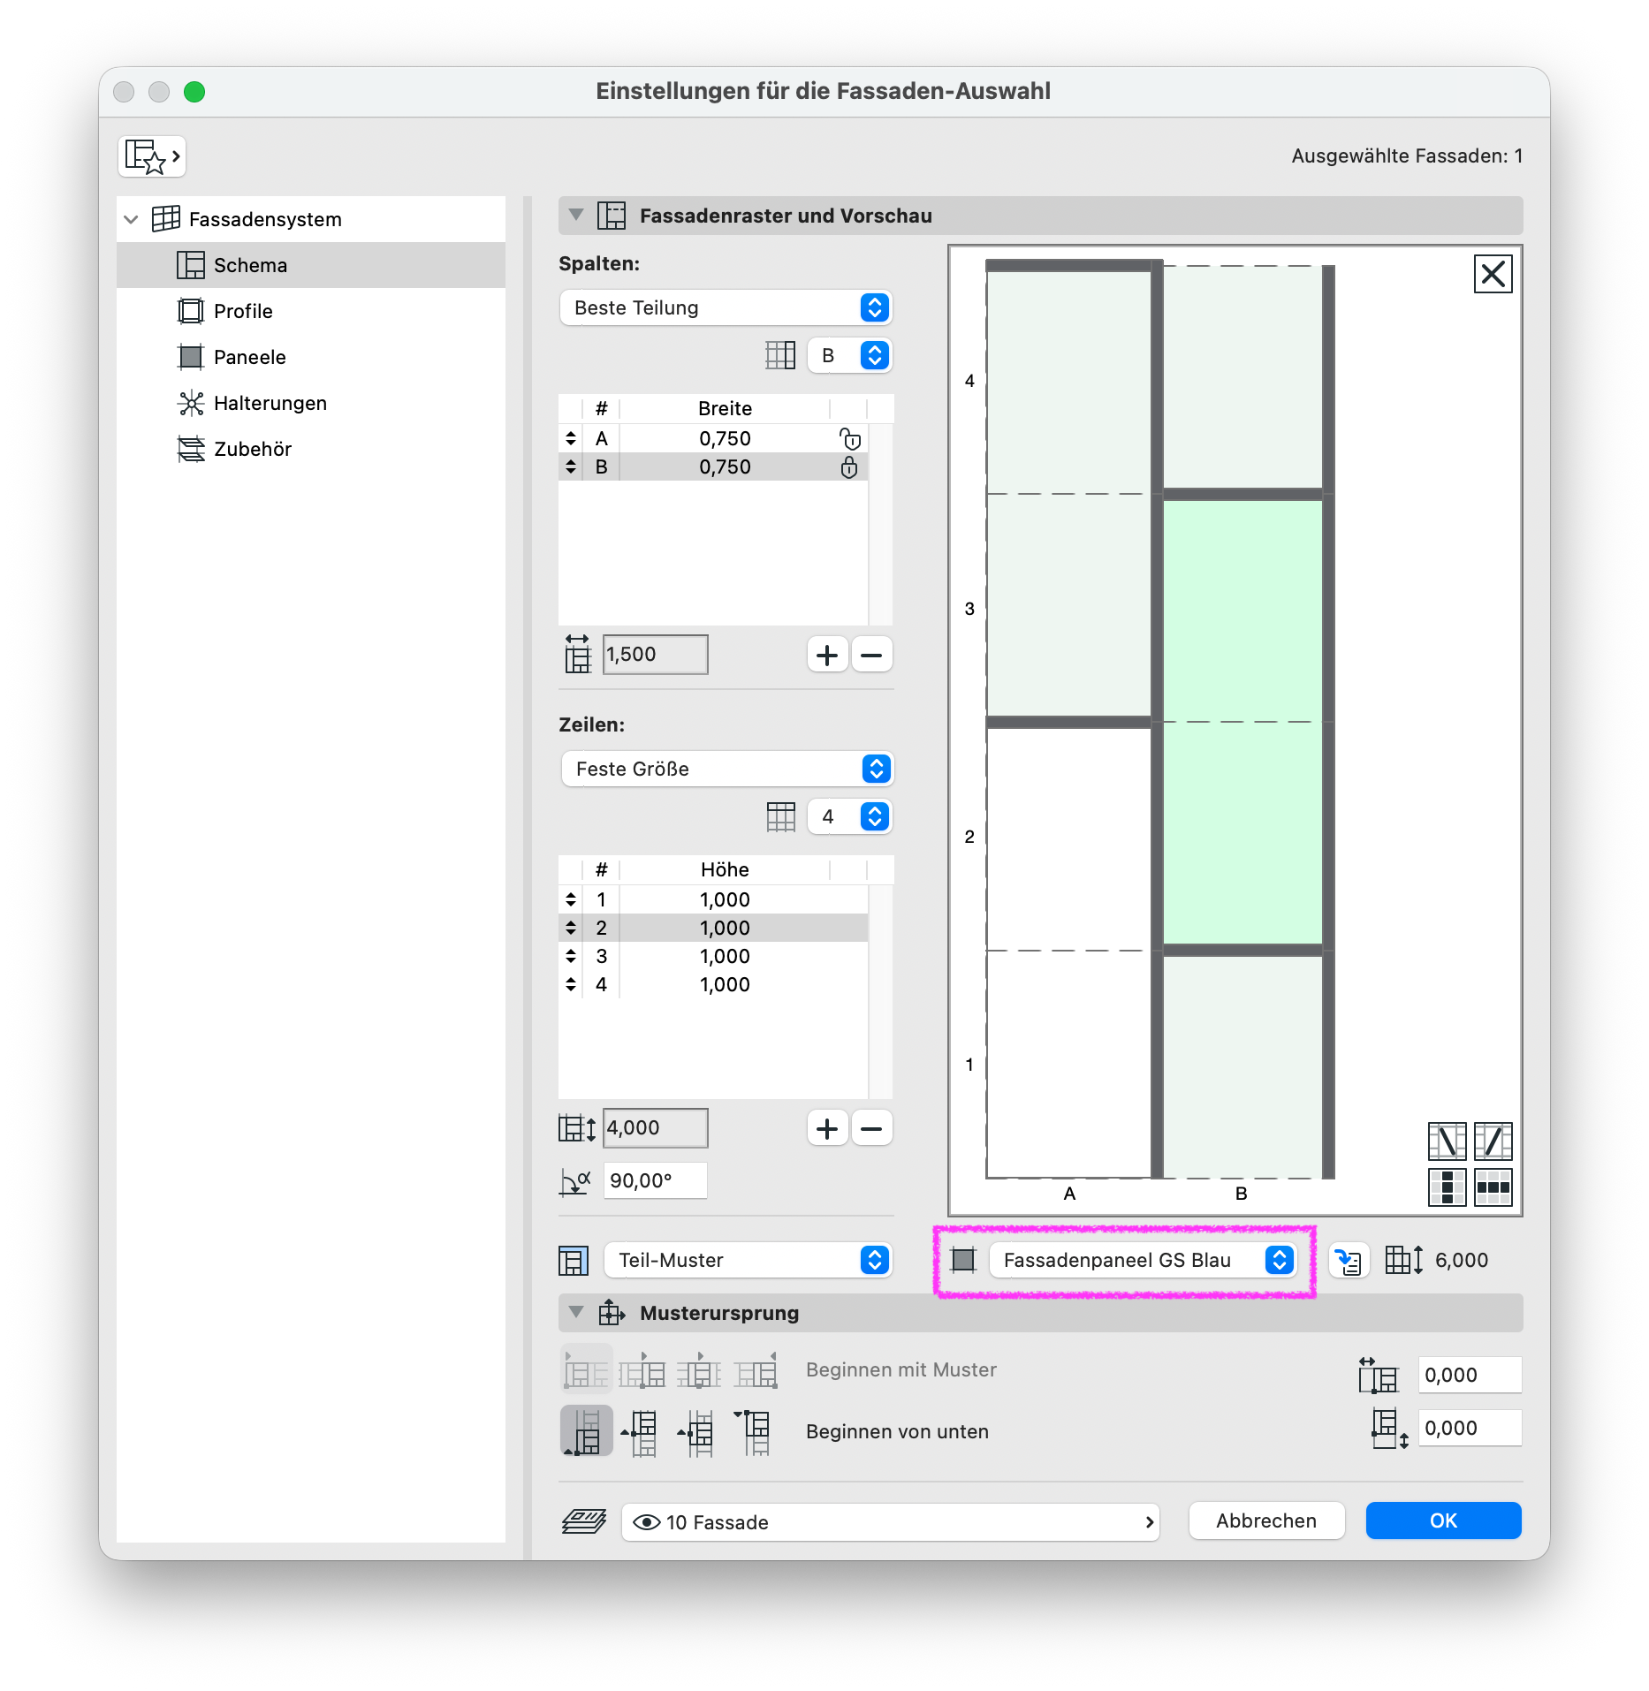Select Schema in the sidebar

coord(311,265)
